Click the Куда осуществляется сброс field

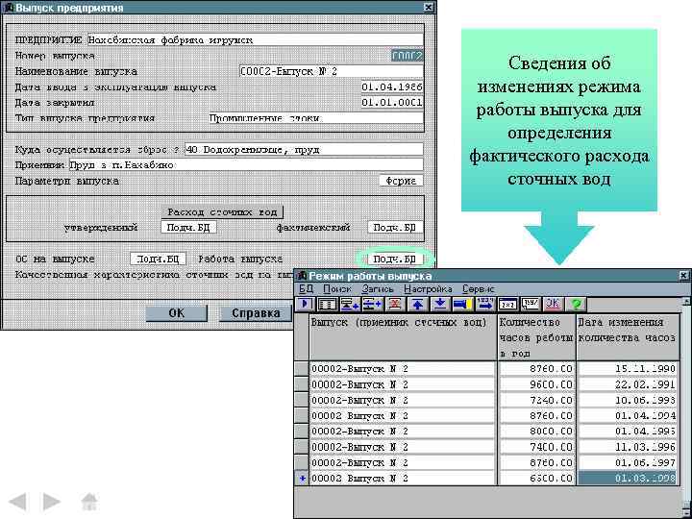click(x=304, y=150)
